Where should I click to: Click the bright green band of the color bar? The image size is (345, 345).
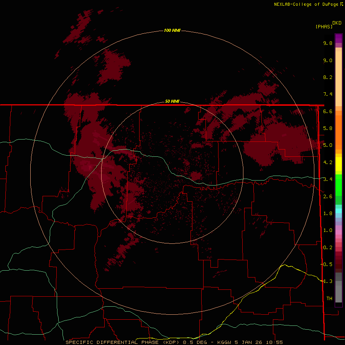click(338, 185)
